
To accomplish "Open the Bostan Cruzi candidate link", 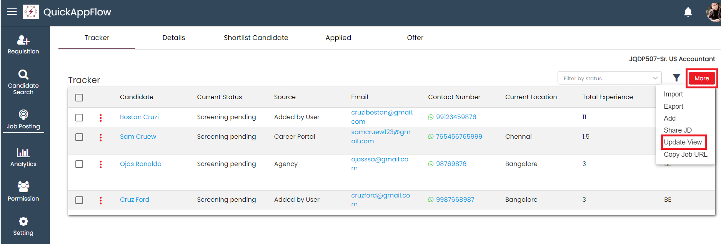I will (x=139, y=117).
